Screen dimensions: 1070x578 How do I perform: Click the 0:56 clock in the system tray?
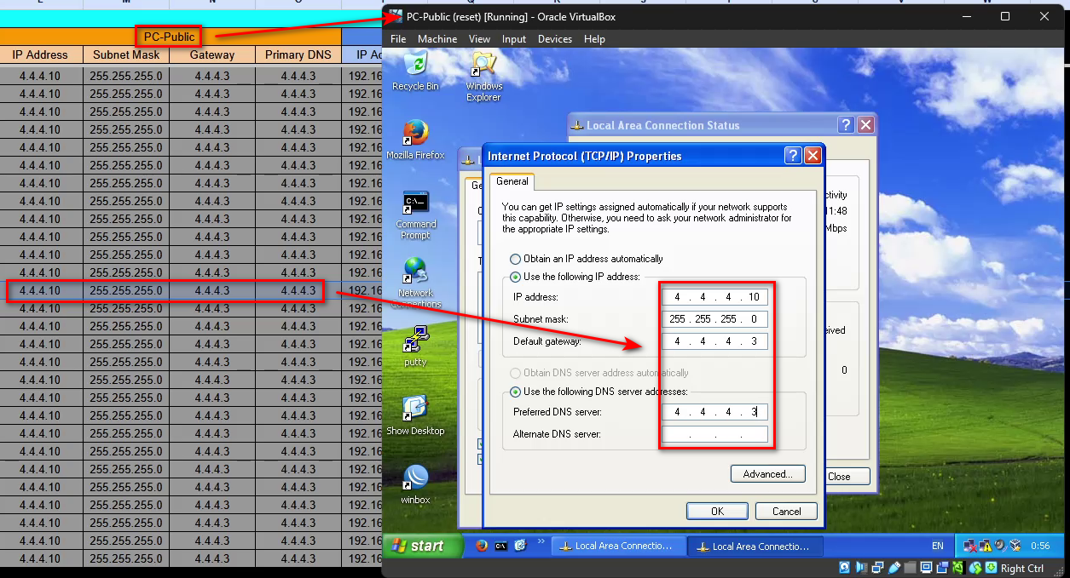1040,546
